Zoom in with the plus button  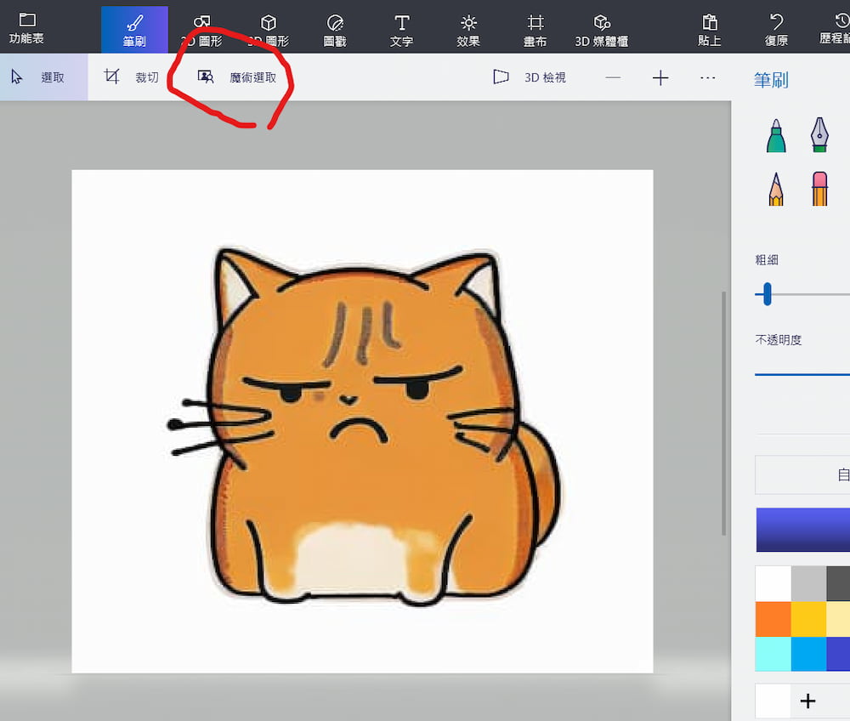tap(660, 77)
